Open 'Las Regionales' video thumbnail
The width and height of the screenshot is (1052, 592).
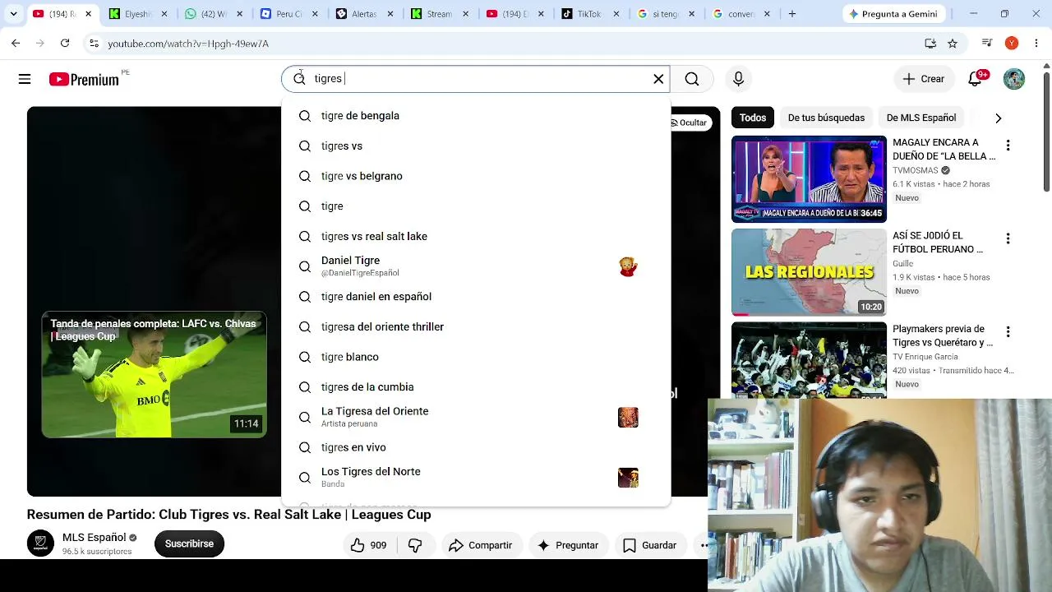pos(809,272)
